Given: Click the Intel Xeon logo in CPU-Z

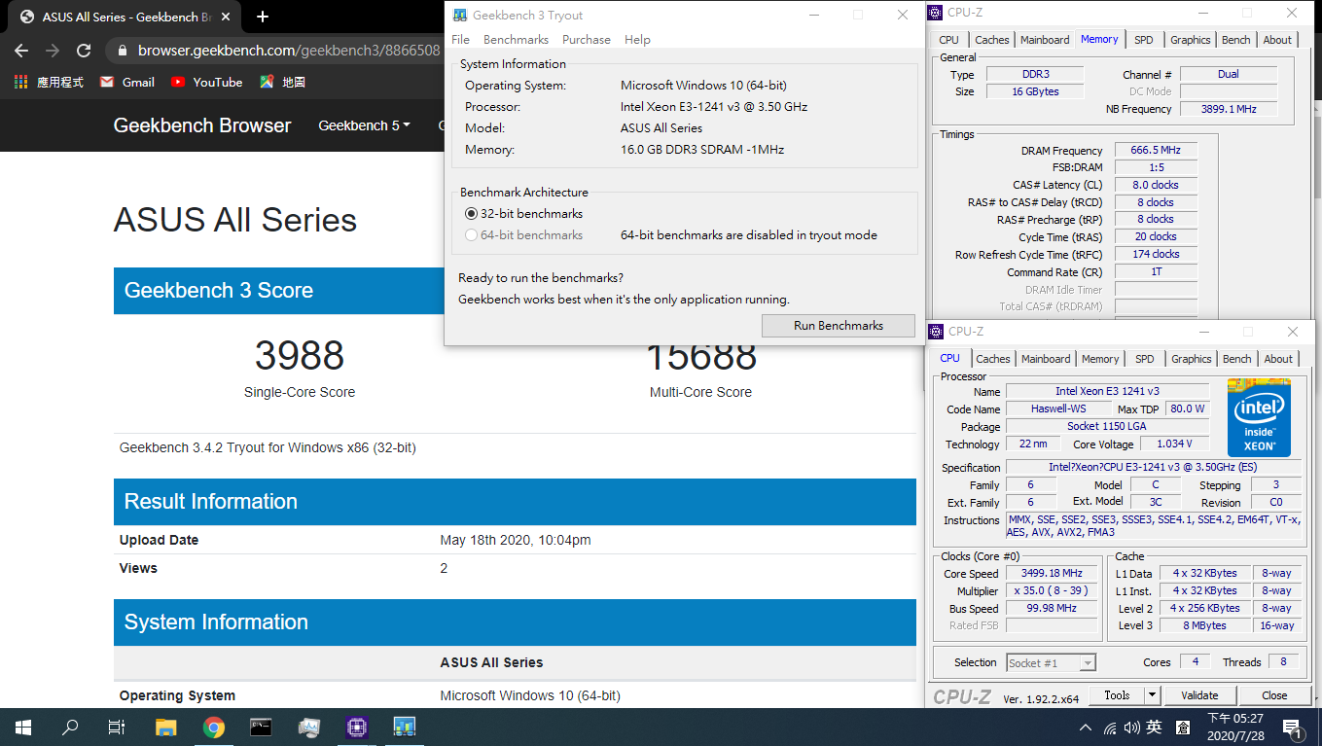Looking at the screenshot, I should coord(1259,418).
